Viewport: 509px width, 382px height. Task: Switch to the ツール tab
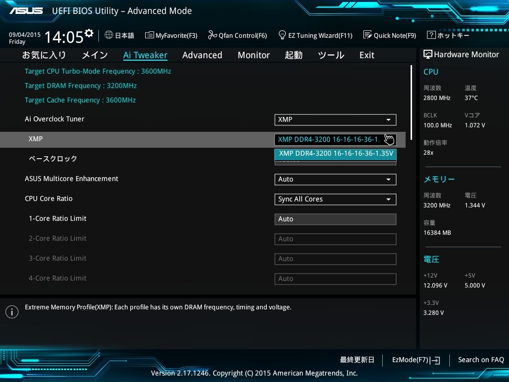(x=331, y=55)
